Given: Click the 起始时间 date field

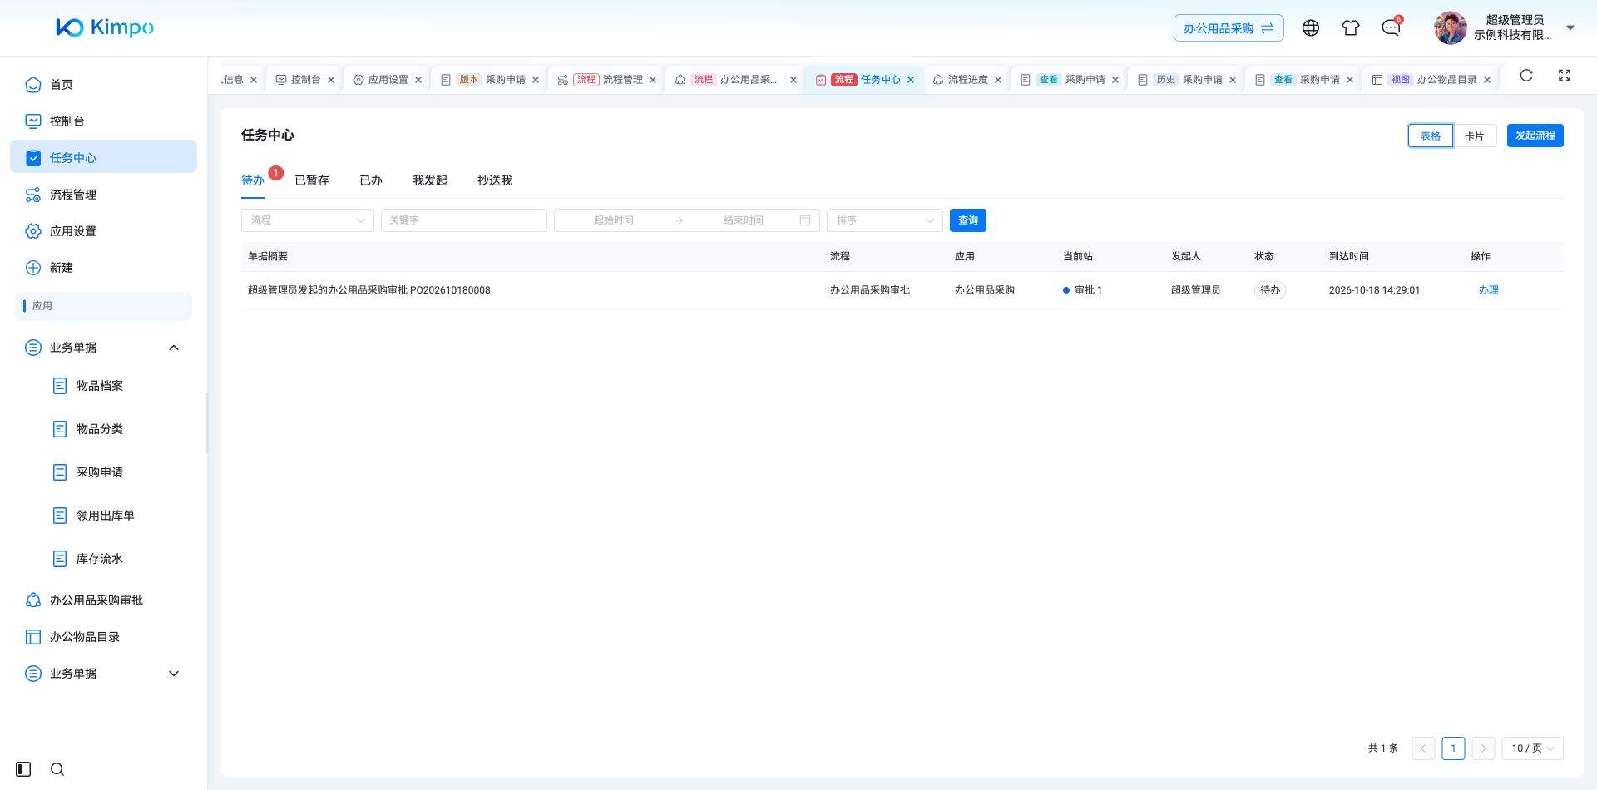Looking at the screenshot, I should click(614, 220).
